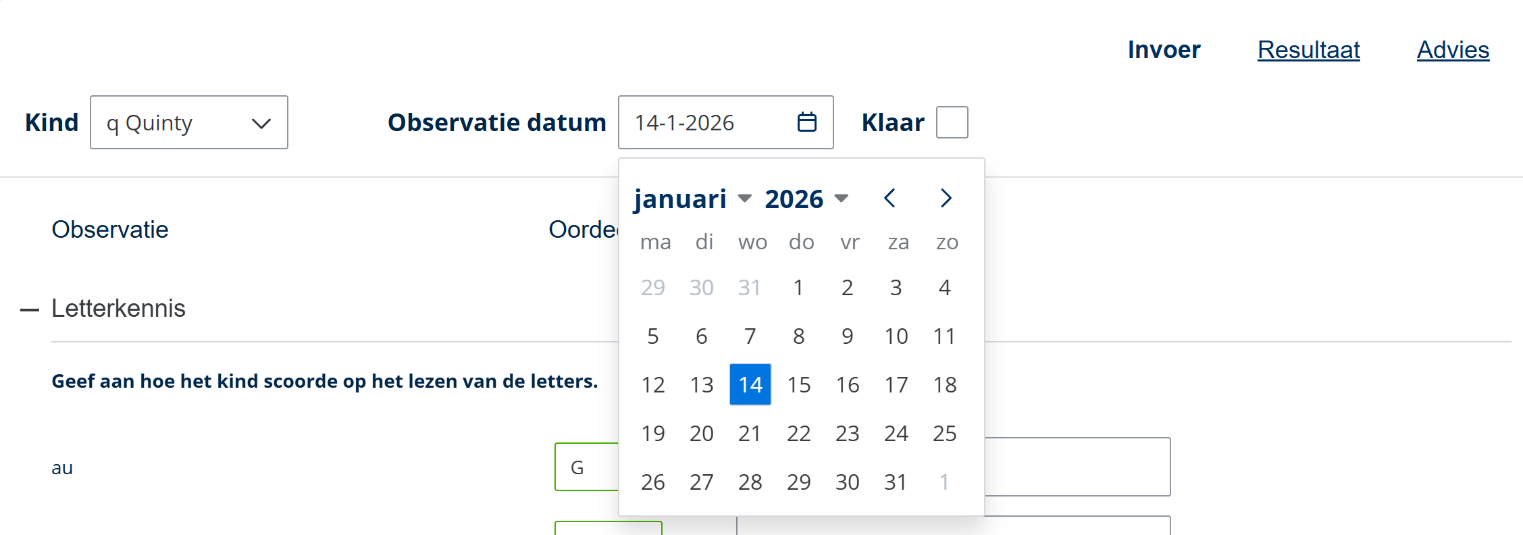
Task: Choose date 5 in first column
Action: (653, 336)
